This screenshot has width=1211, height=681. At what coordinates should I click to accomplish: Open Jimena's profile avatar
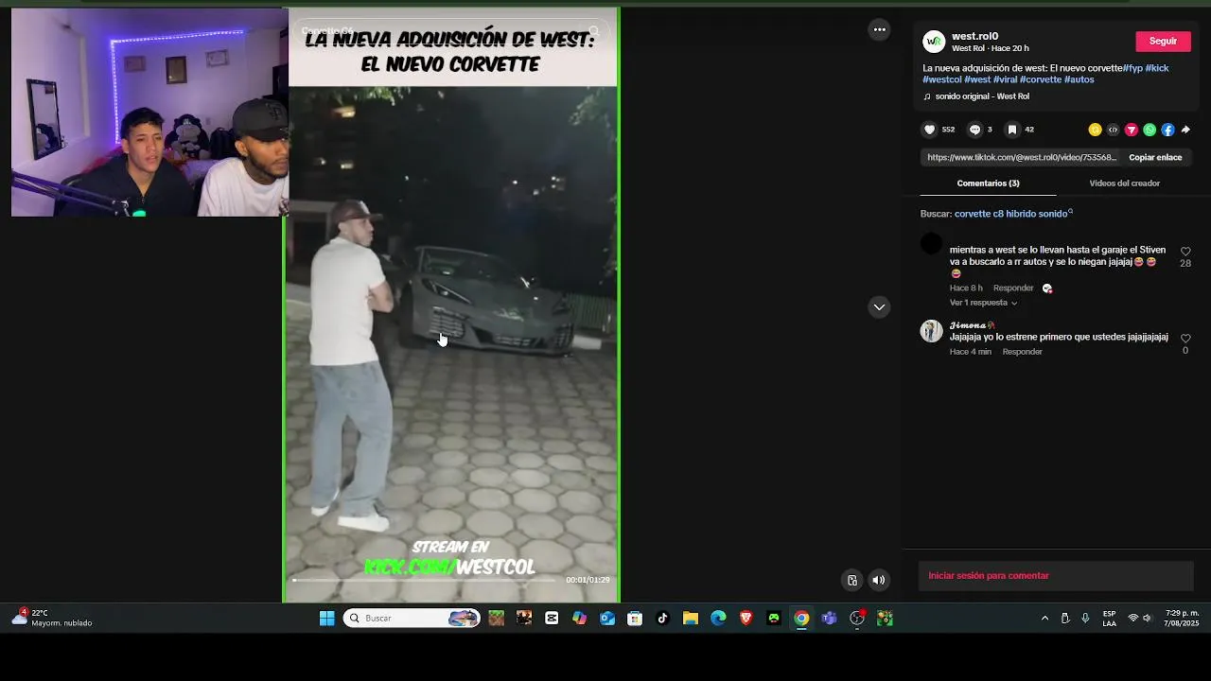click(x=931, y=331)
